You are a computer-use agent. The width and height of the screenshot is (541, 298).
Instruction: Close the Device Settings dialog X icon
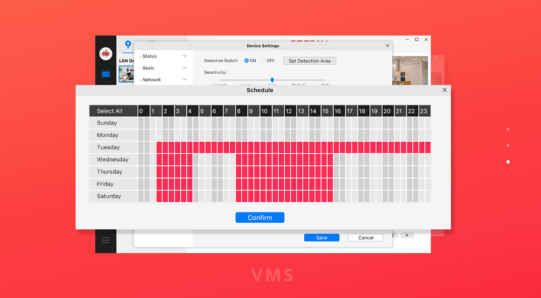(x=387, y=45)
